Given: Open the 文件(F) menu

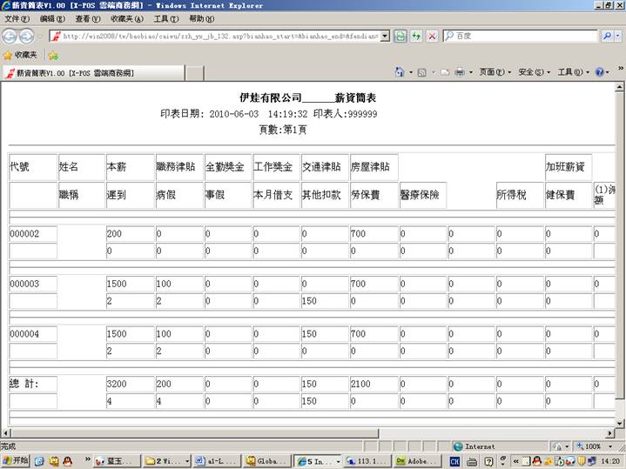Looking at the screenshot, I should (17, 18).
